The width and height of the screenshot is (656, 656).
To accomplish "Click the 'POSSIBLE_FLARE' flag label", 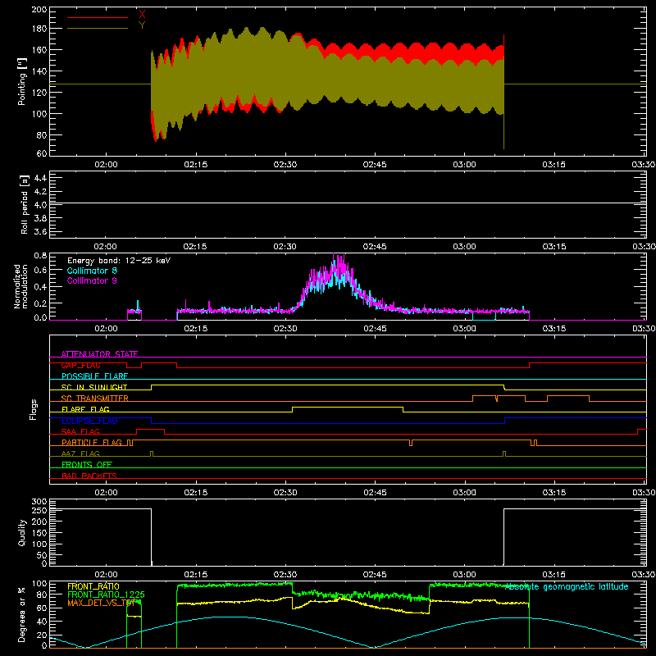I will (x=94, y=376).
